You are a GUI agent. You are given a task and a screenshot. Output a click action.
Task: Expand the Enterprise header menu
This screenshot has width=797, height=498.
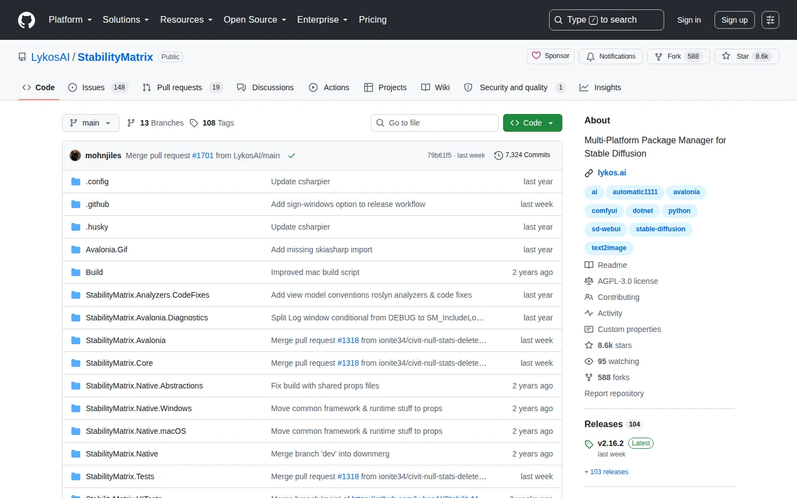(x=322, y=20)
